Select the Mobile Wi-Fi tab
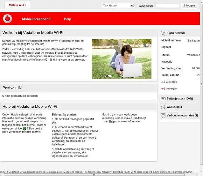 pos(17,5)
